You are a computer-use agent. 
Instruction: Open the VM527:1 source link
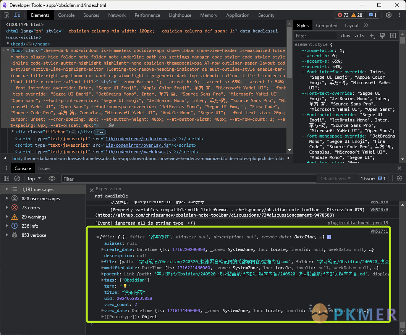(x=379, y=231)
